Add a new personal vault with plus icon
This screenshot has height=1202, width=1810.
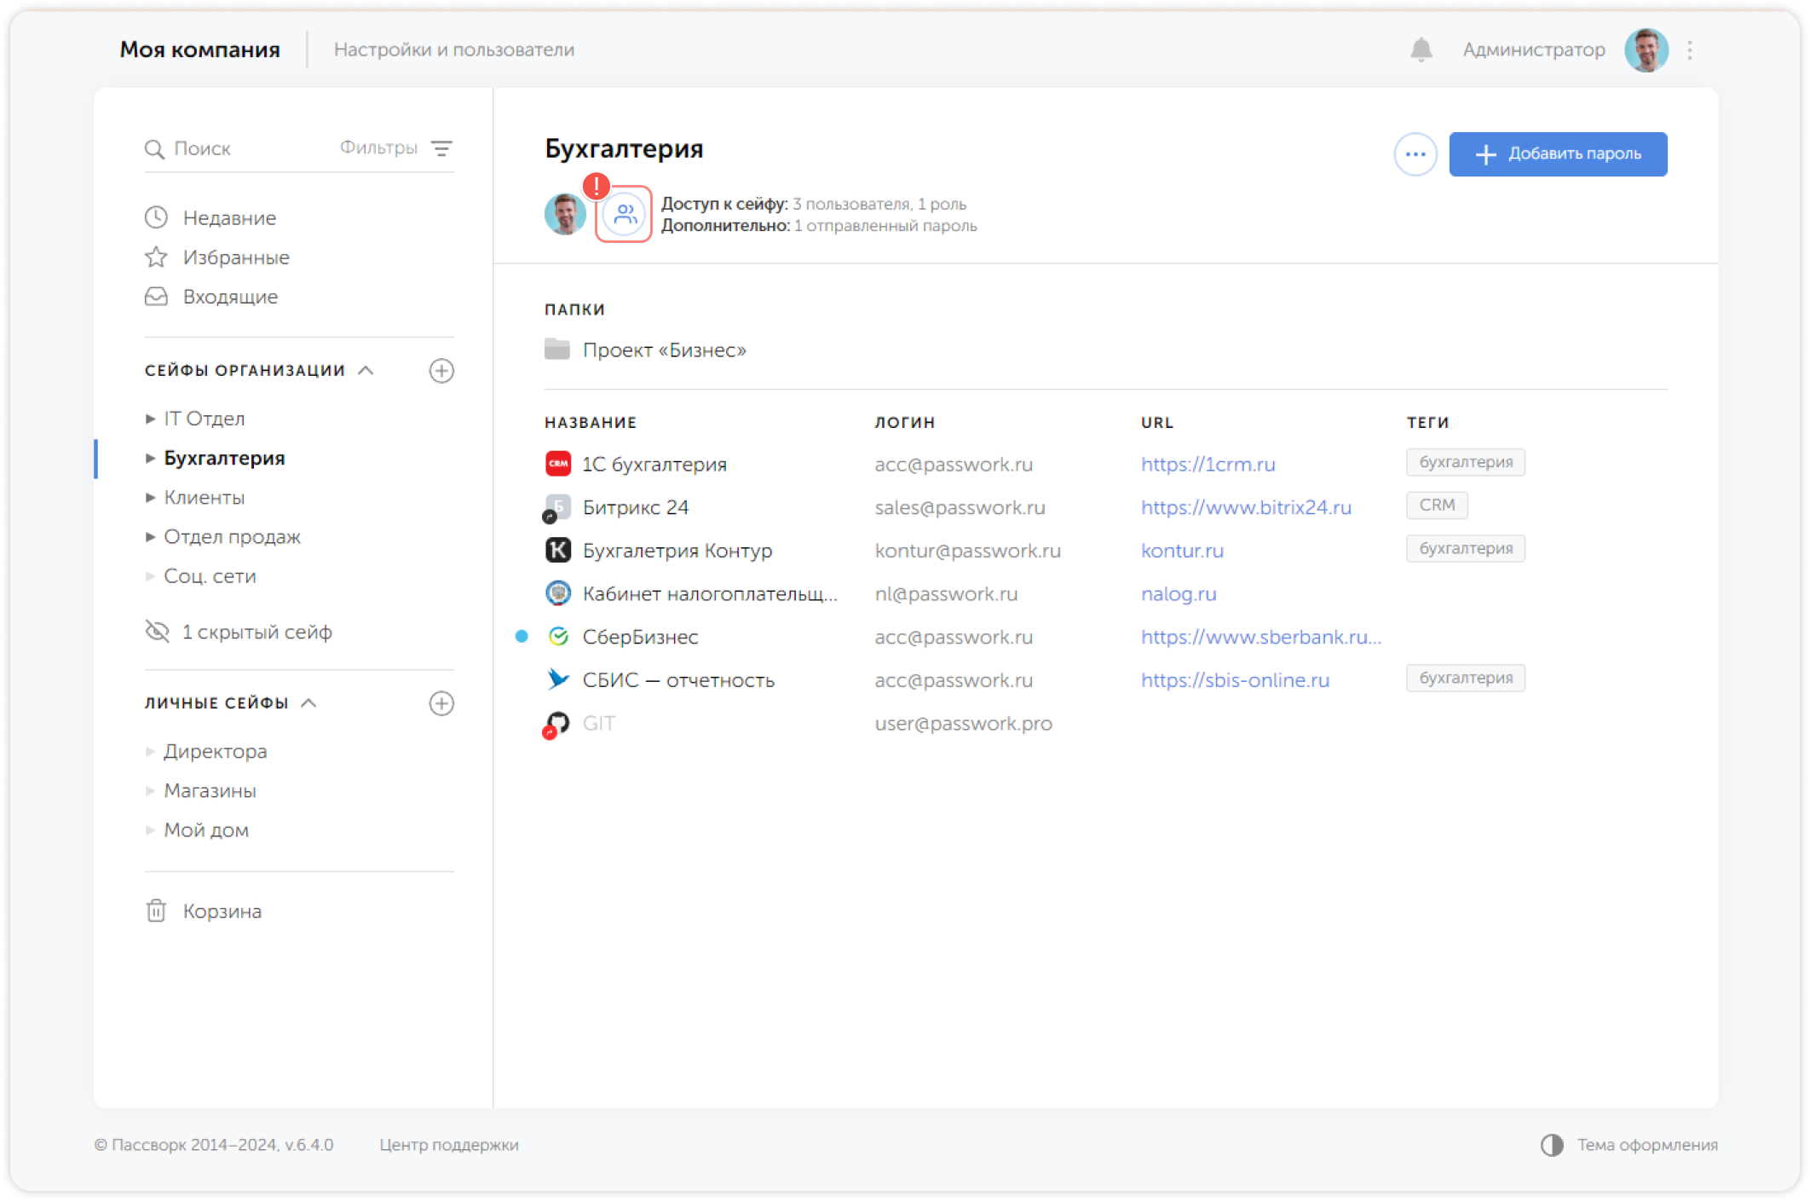pos(441,703)
